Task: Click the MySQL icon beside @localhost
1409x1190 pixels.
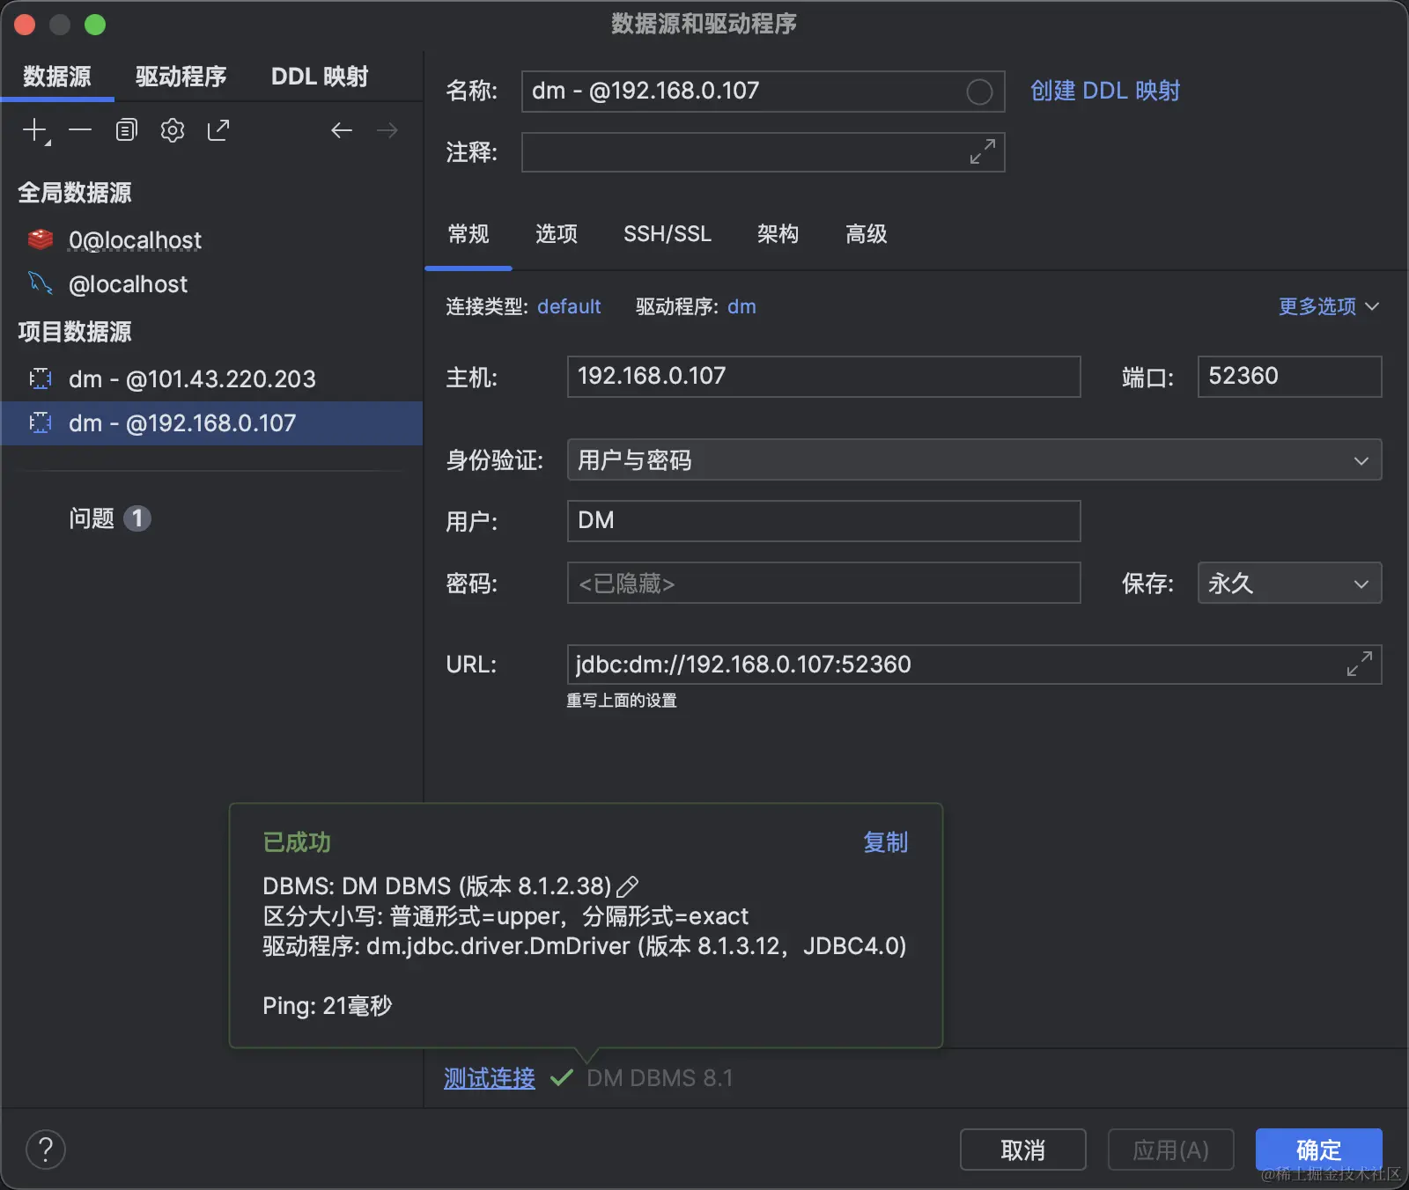Action: point(41,283)
